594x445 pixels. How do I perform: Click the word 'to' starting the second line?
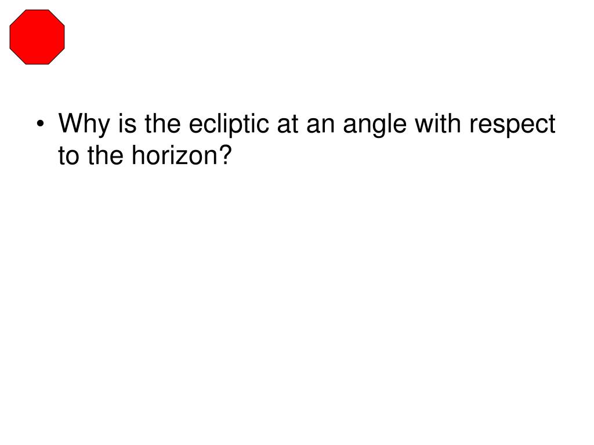coord(68,156)
